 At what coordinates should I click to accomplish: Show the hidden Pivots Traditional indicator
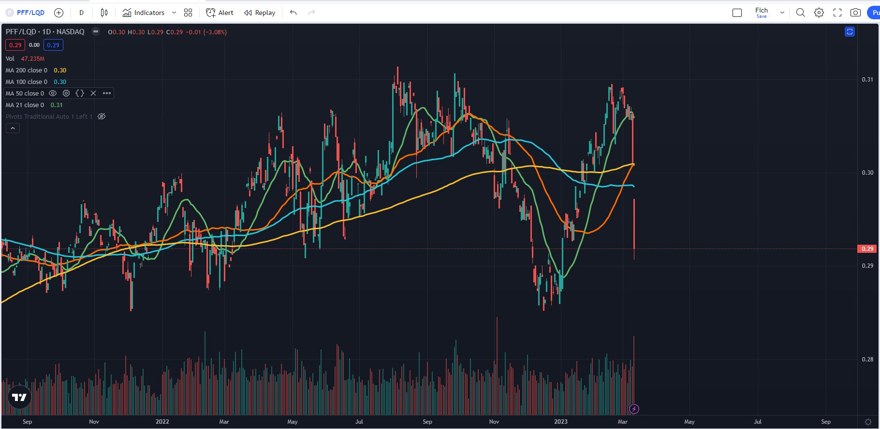point(102,116)
